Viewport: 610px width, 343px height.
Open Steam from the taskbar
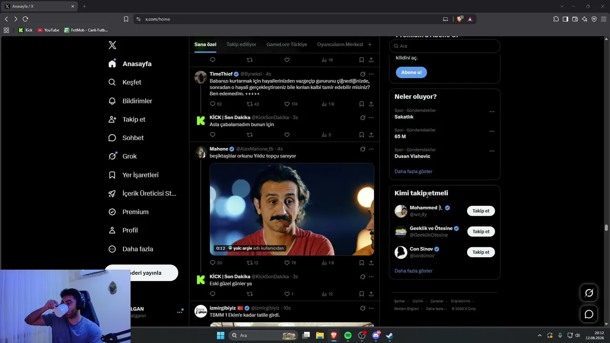coord(389,335)
